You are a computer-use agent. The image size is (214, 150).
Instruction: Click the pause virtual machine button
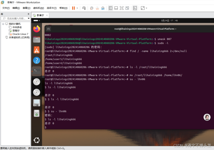[x=73, y=8]
